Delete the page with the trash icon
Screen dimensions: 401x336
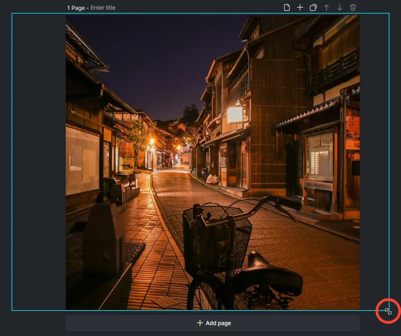click(x=353, y=8)
